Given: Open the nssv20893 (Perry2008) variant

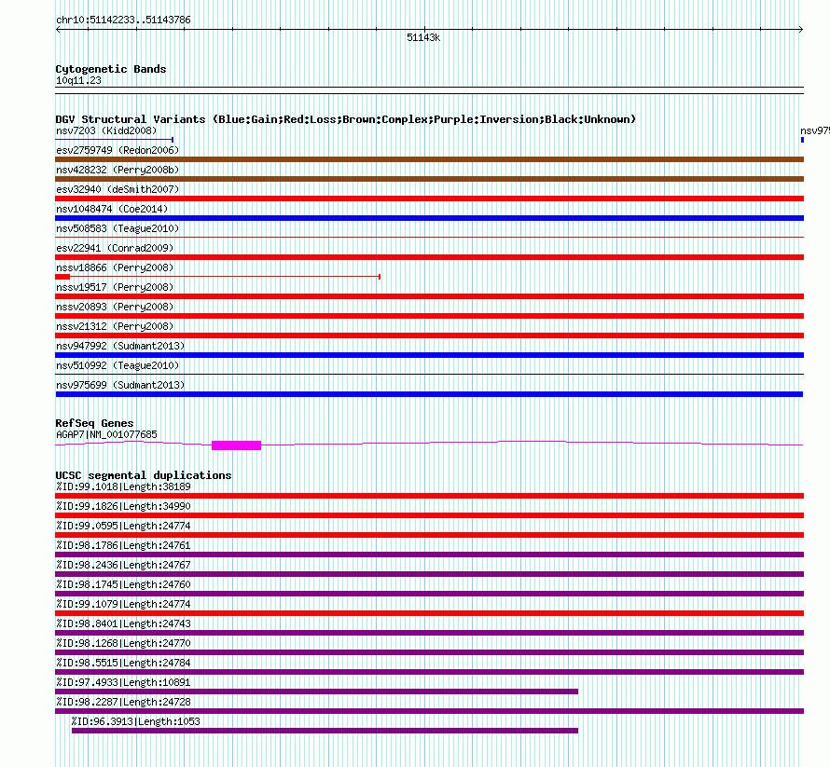Looking at the screenshot, I should point(115,307).
